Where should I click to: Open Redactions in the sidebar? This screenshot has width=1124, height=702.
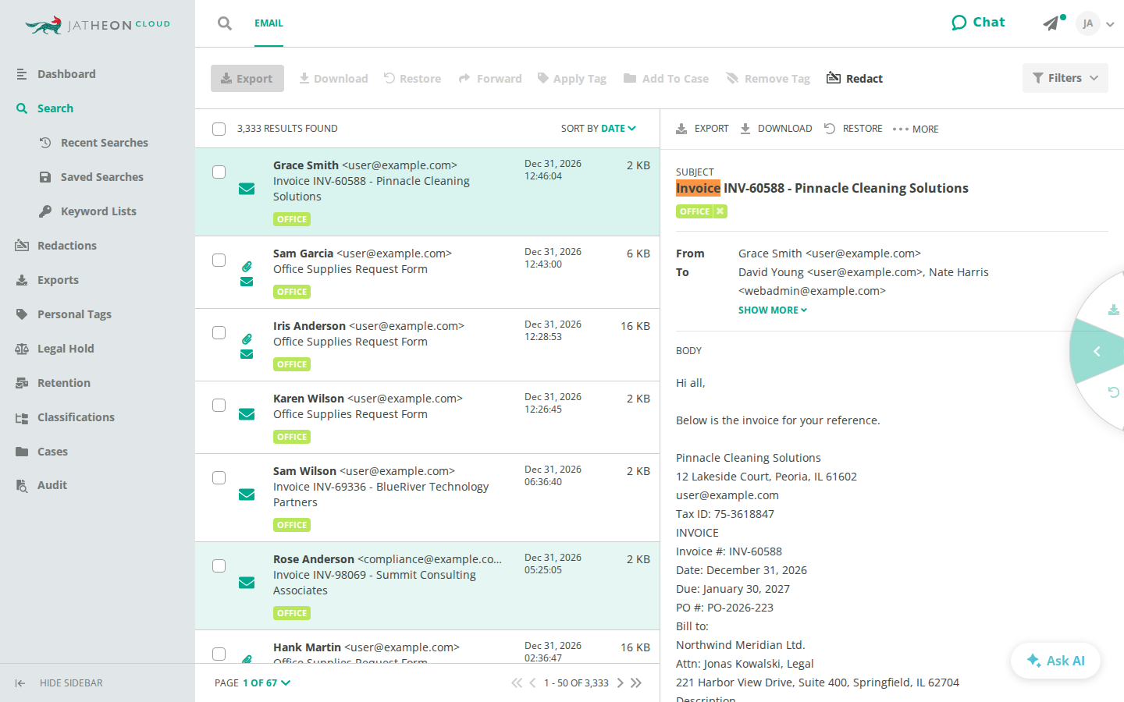[67, 246]
